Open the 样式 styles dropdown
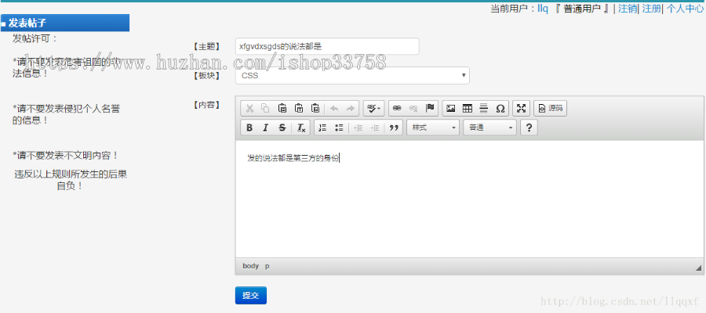 433,128
